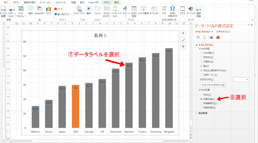Enable セルの値 checkbox

point(201,53)
